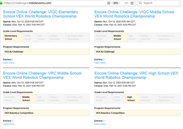Click Learn more under VIQC Elementary challenge
Viewport: 183px width, 129px height.
click(9, 63)
